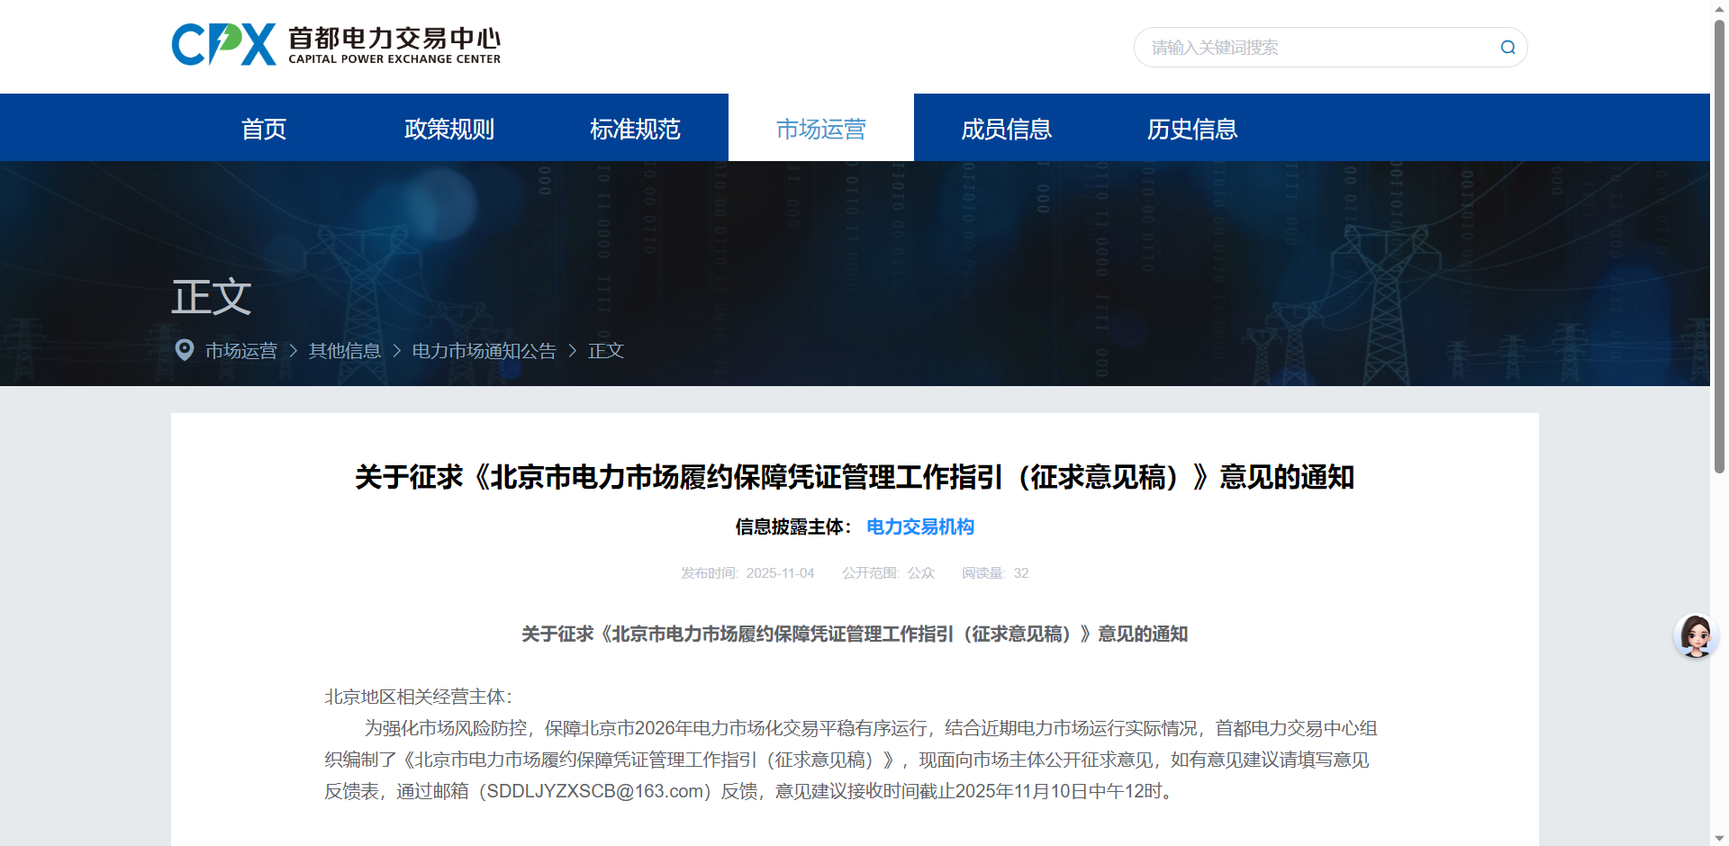Open 电力市场通知公告 breadcrumb link
This screenshot has width=1729, height=846.
484,351
